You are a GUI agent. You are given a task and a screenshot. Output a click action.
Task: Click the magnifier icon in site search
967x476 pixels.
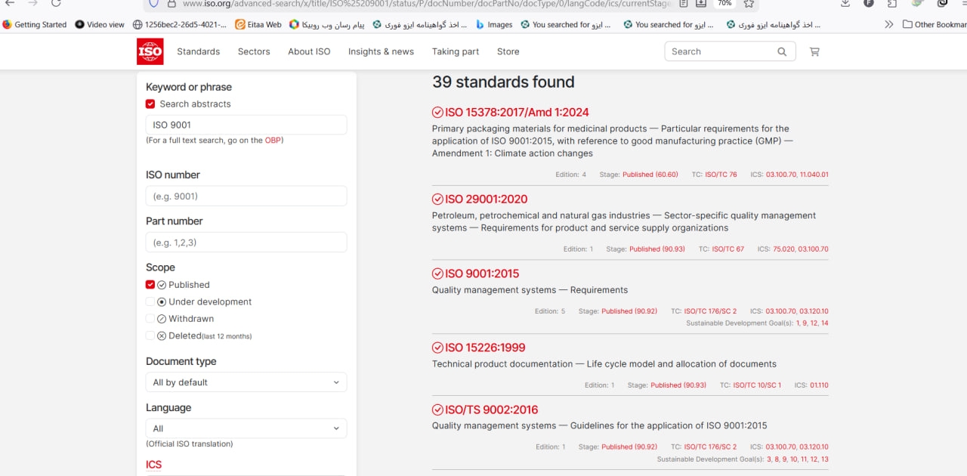782,51
